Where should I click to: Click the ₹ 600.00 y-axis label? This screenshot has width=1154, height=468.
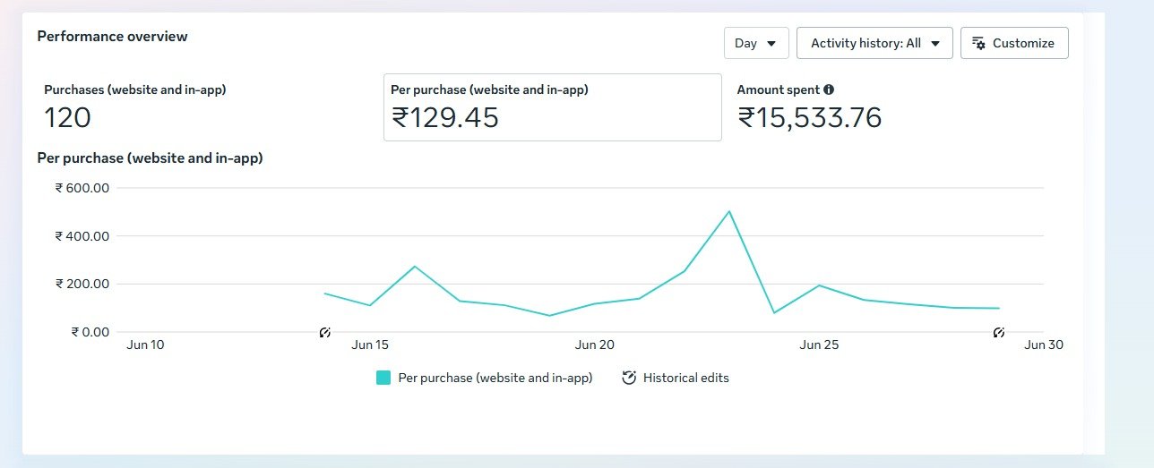pos(82,188)
